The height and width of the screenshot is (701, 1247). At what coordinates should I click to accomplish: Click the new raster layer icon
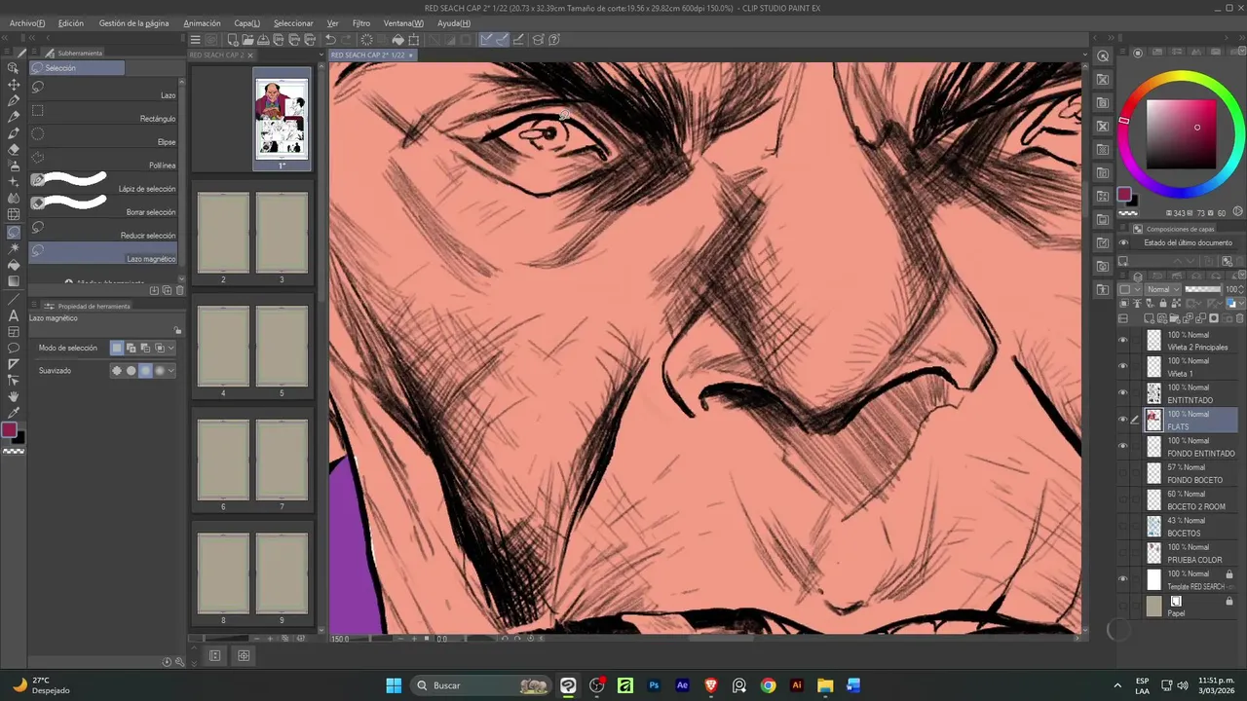(x=1150, y=318)
